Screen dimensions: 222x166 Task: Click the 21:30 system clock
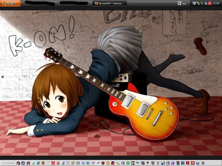[216, 3]
